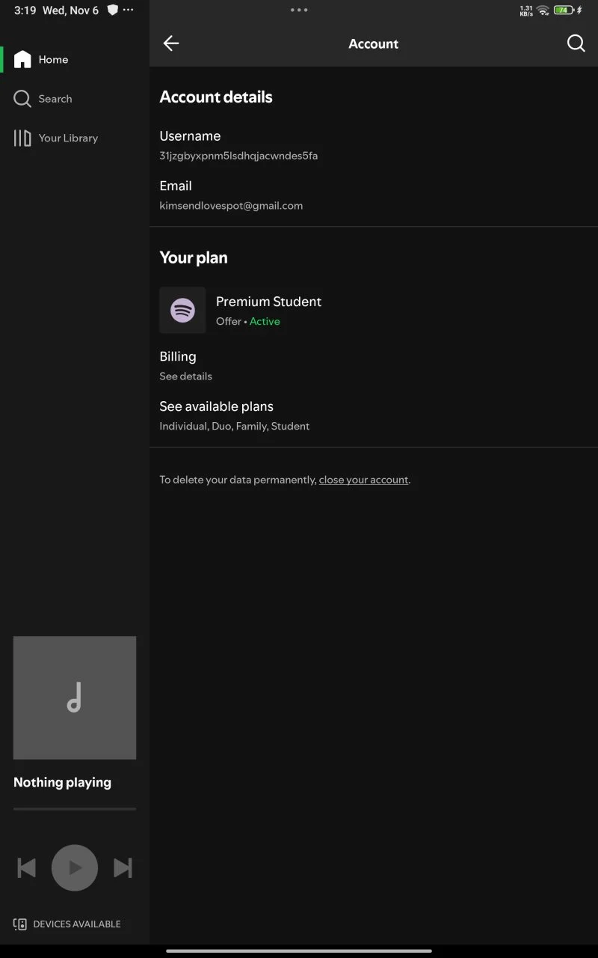Tap the network speed KB/s indicator
The height and width of the screenshot is (958, 598).
click(526, 10)
